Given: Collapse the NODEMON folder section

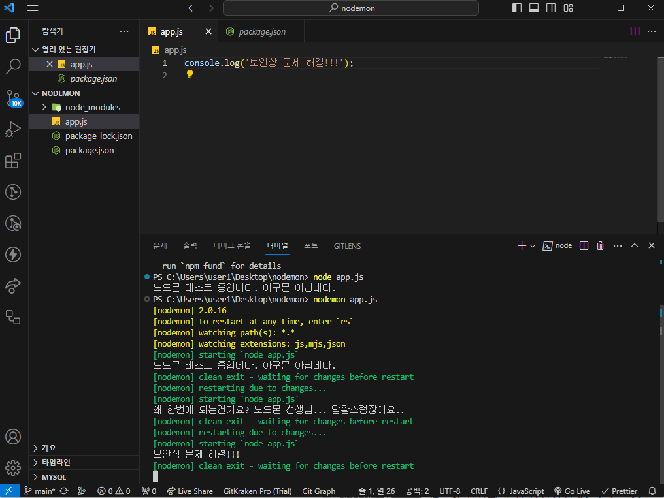Looking at the screenshot, I should (84, 93).
